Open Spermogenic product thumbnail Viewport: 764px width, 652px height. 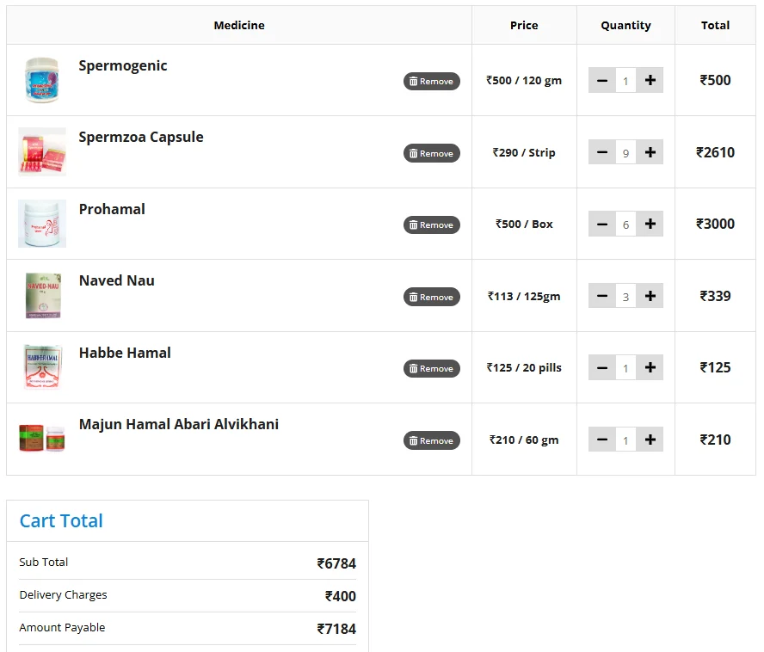click(x=41, y=80)
